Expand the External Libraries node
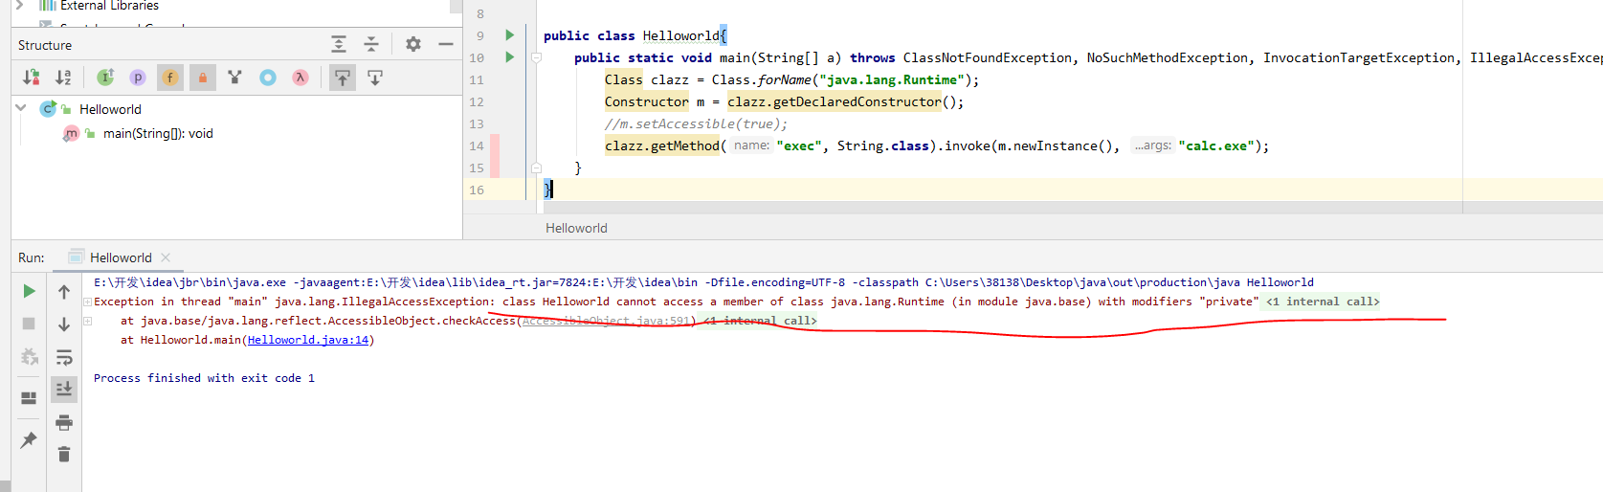This screenshot has width=1603, height=492. (x=19, y=6)
